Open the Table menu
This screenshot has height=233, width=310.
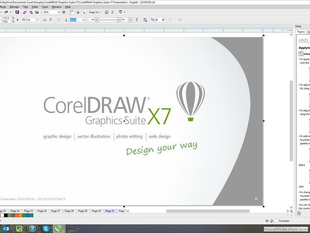point(35,7)
